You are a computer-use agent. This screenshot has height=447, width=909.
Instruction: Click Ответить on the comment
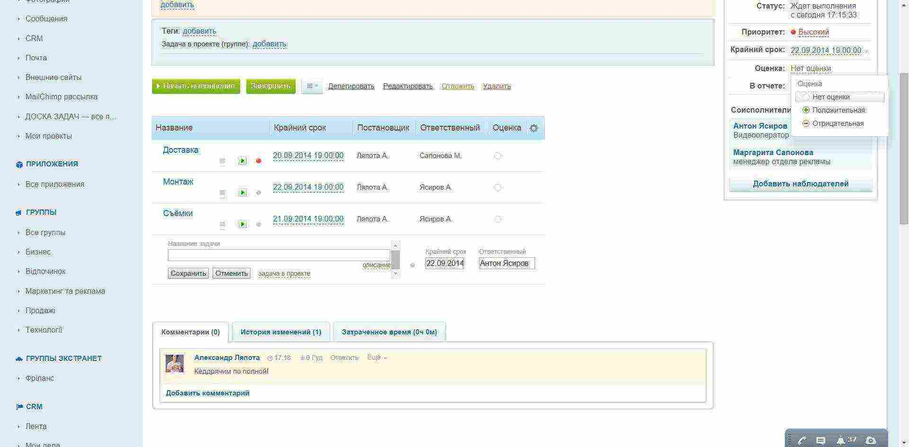point(344,358)
